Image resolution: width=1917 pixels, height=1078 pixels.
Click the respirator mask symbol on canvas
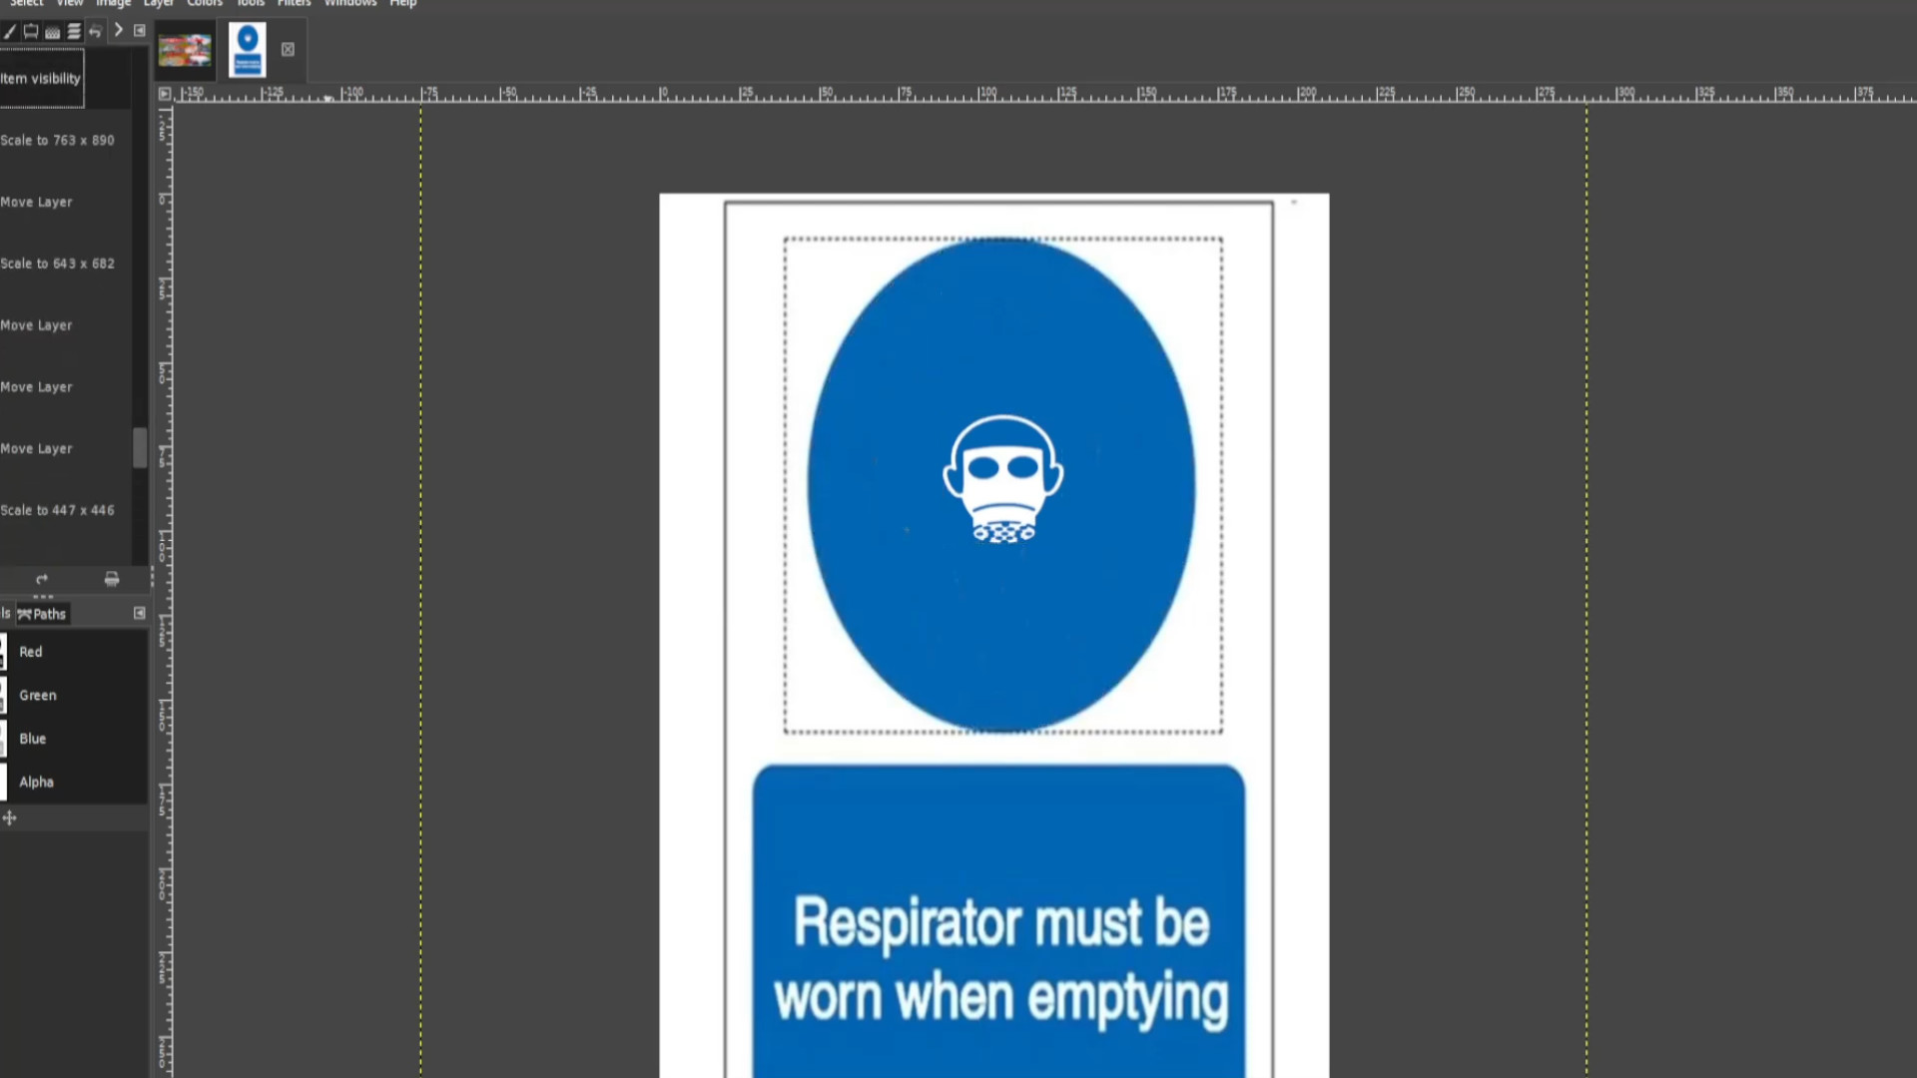1003,479
